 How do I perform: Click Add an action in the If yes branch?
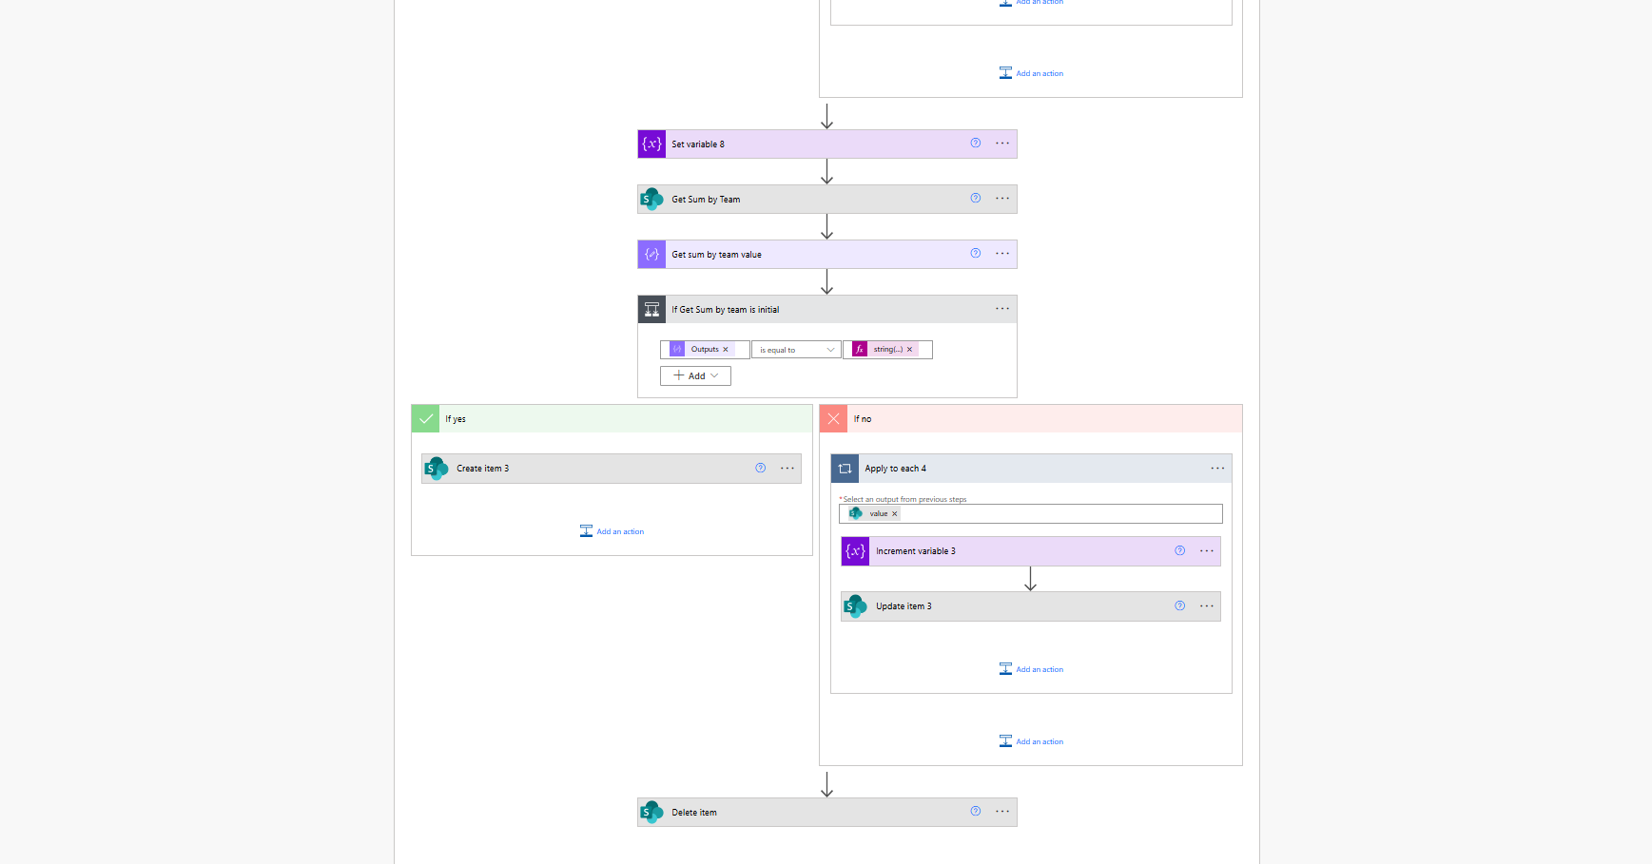[x=612, y=531]
